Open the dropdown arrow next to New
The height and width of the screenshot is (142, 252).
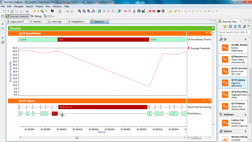click(8, 11)
